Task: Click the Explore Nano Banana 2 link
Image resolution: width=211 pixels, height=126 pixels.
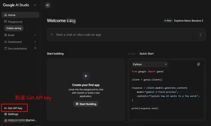Action: (188, 21)
